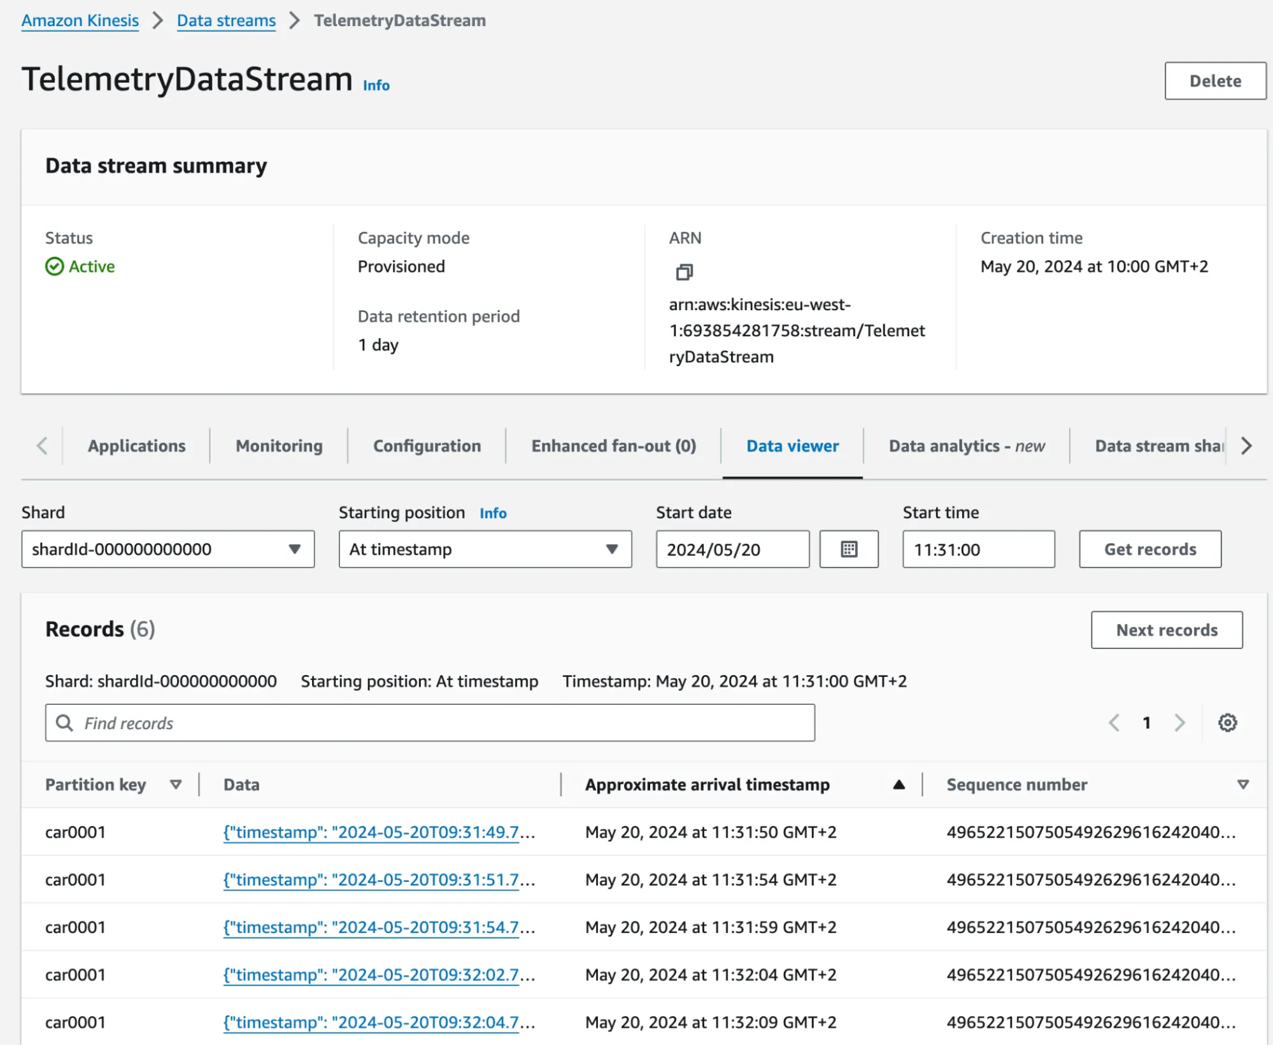Click the 1 day retention period value

378,345
